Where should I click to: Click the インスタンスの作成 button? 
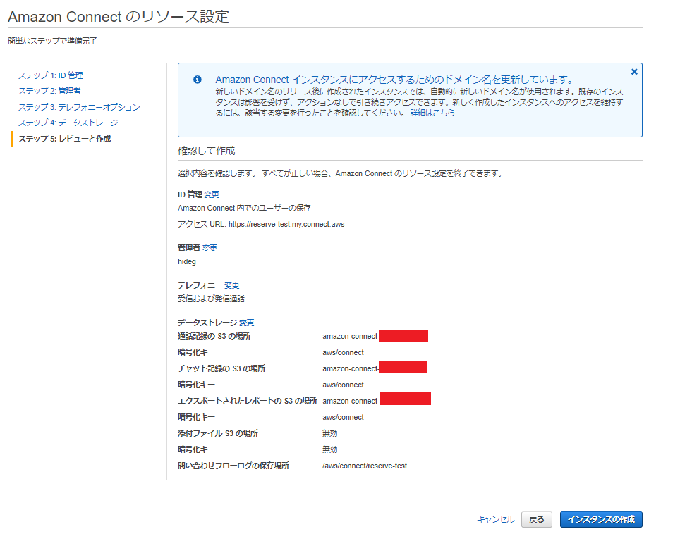click(x=601, y=519)
